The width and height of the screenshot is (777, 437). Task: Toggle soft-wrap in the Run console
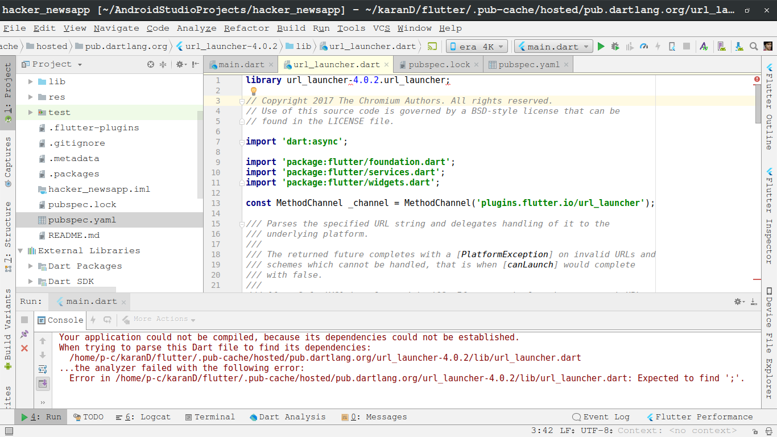click(42, 369)
